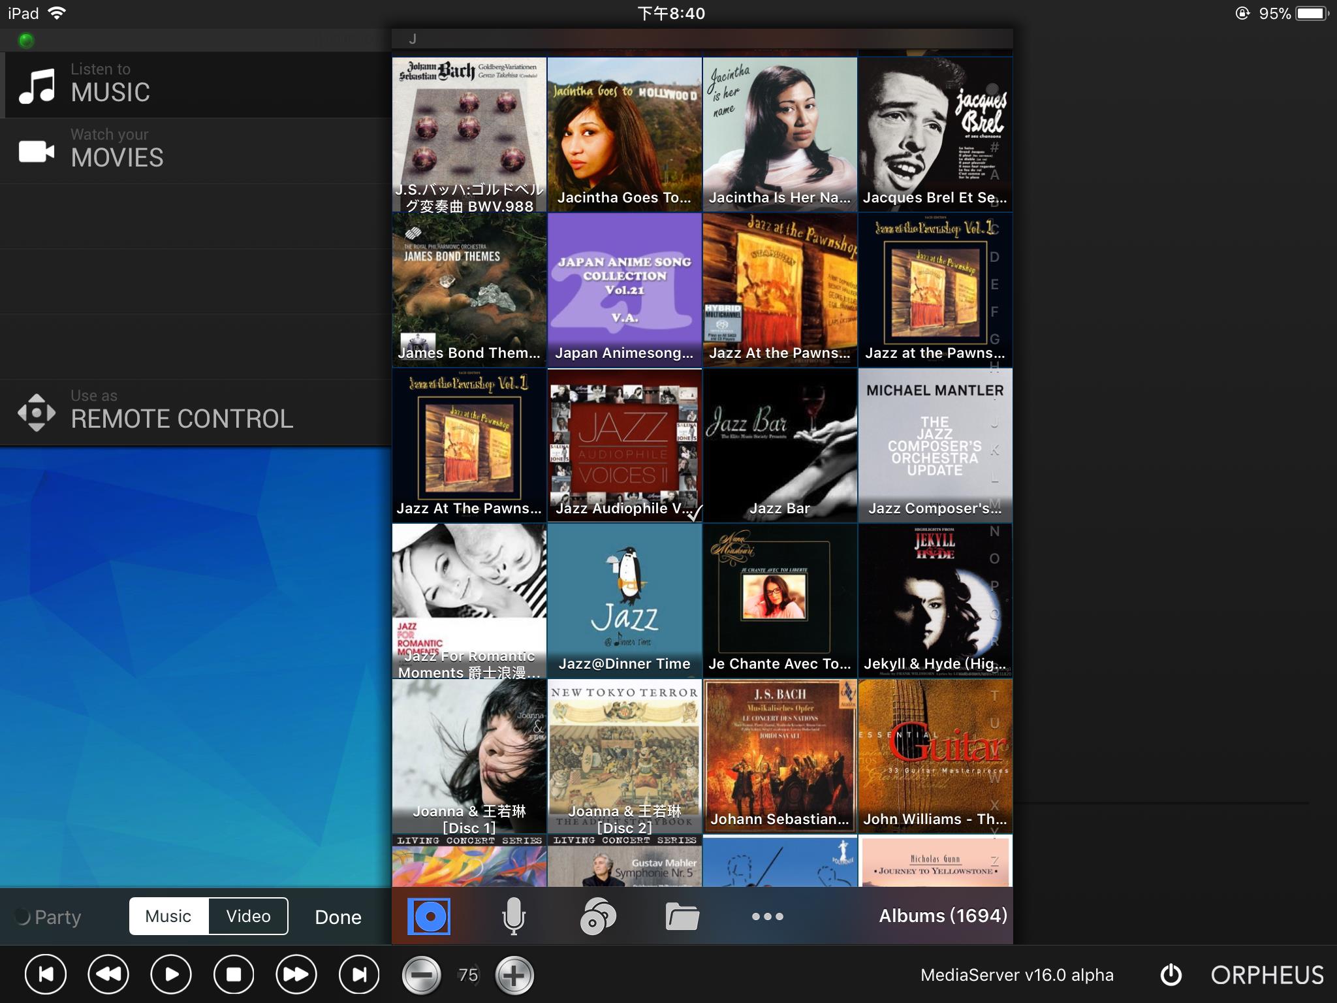
Task: Switch to the Music segment
Action: 168,916
